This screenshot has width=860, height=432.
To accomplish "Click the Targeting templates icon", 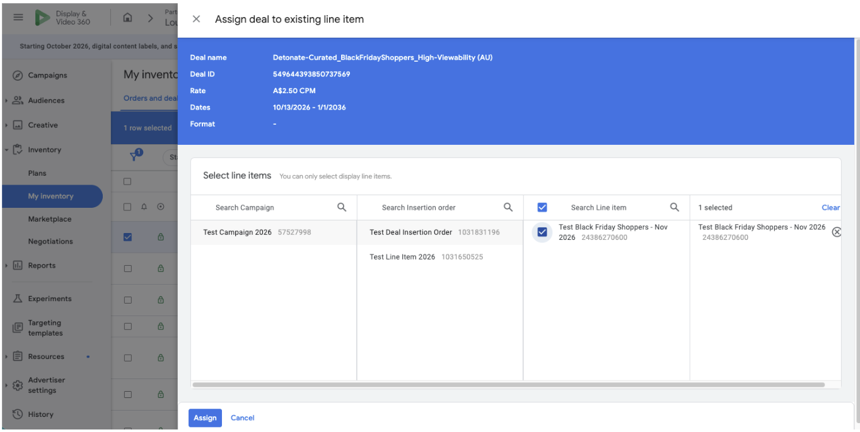I will [18, 328].
